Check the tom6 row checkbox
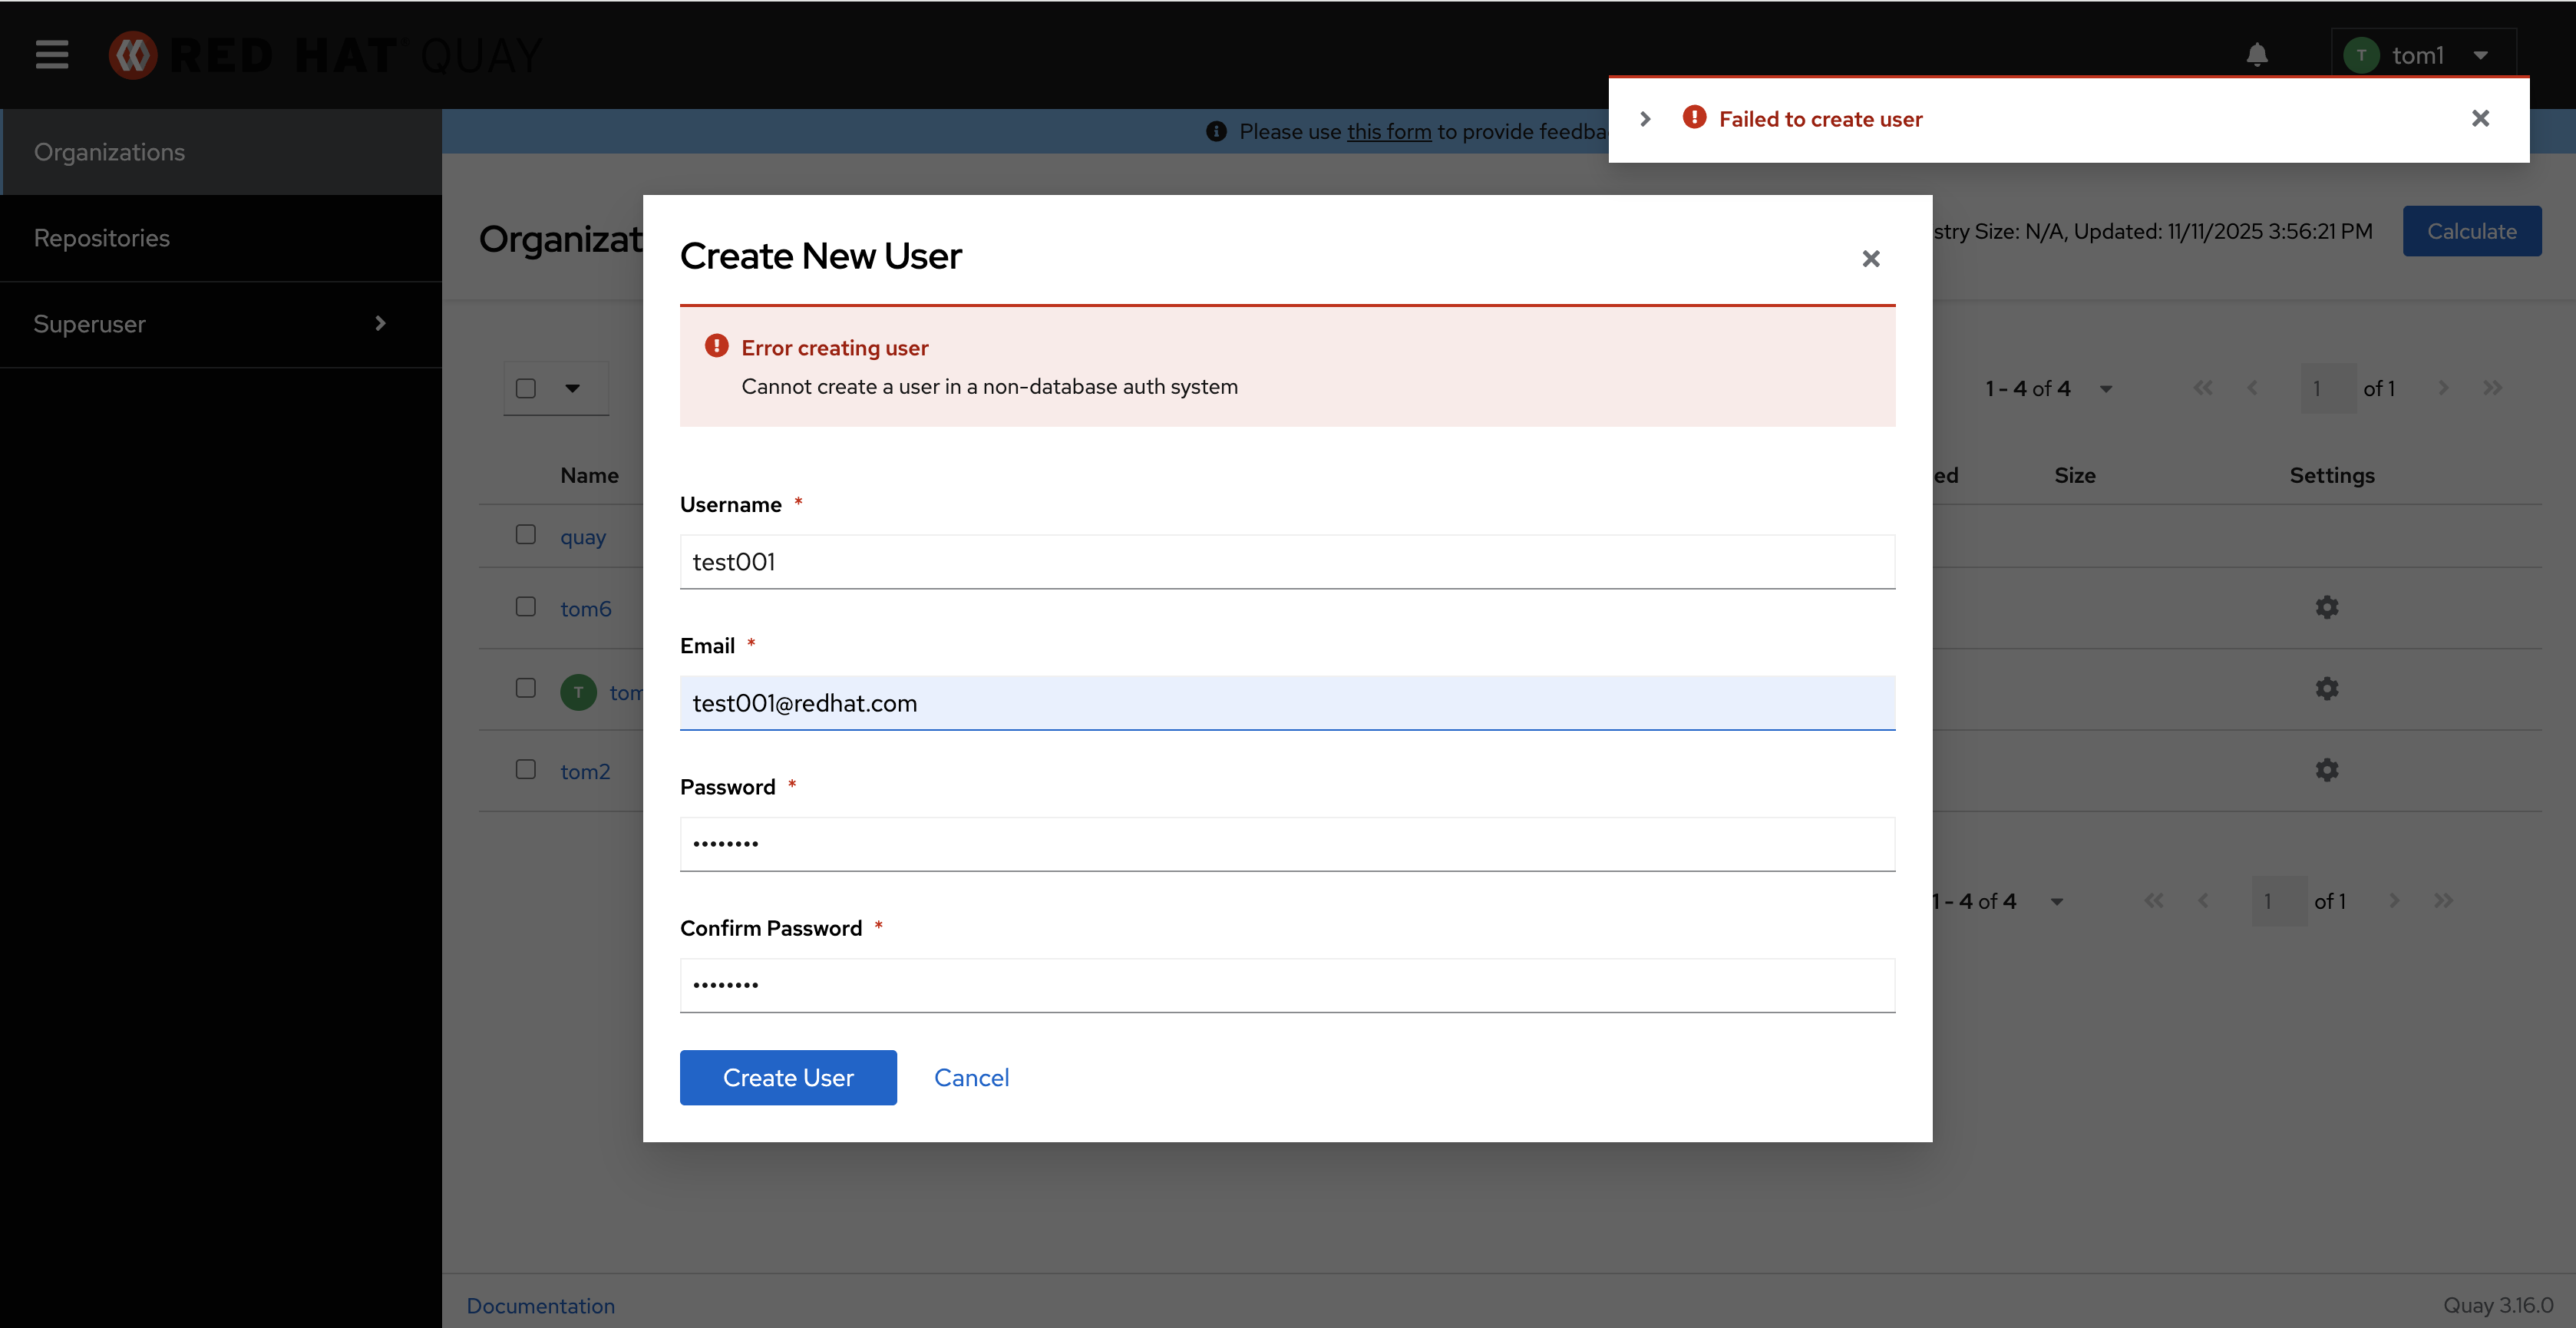The width and height of the screenshot is (2576, 1328). pyautogui.click(x=526, y=607)
